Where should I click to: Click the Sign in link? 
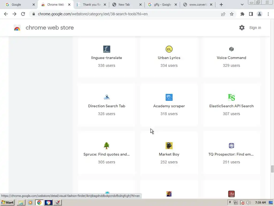[255, 28]
